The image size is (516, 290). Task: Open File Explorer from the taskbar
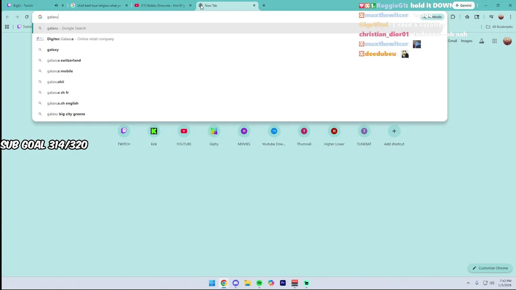click(247, 283)
